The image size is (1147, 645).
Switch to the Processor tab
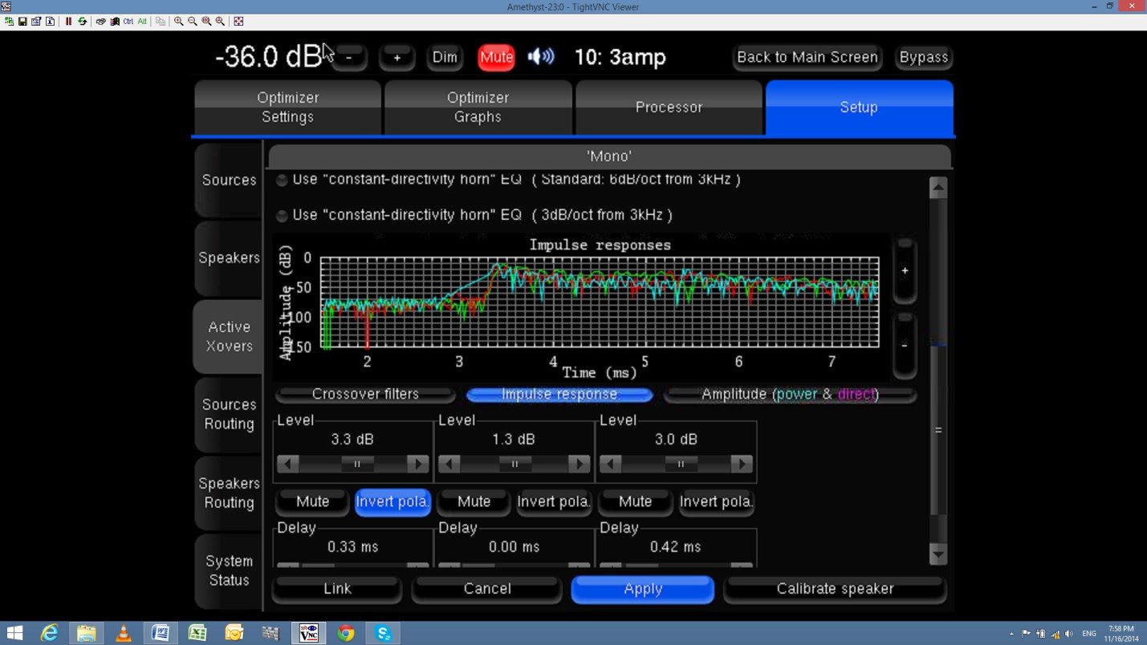point(669,107)
